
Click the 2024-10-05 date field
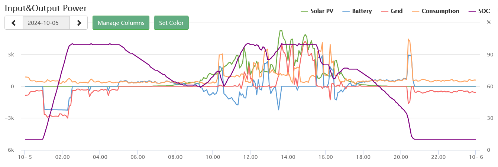point(46,23)
